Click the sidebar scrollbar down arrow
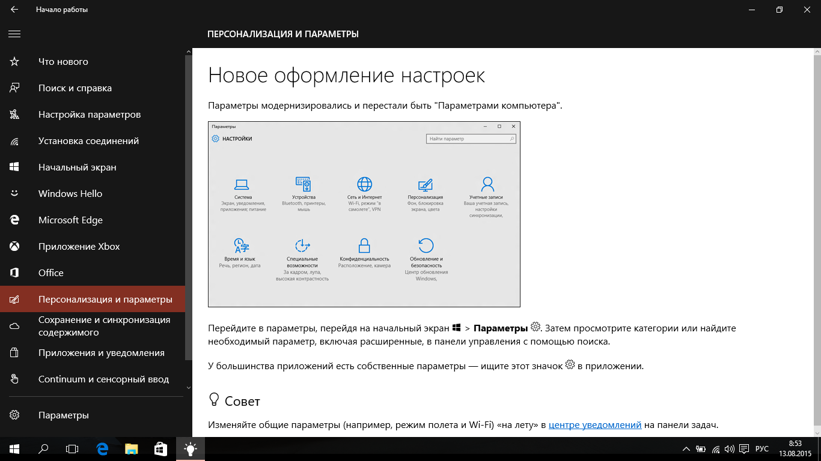821x461 pixels. [x=189, y=388]
